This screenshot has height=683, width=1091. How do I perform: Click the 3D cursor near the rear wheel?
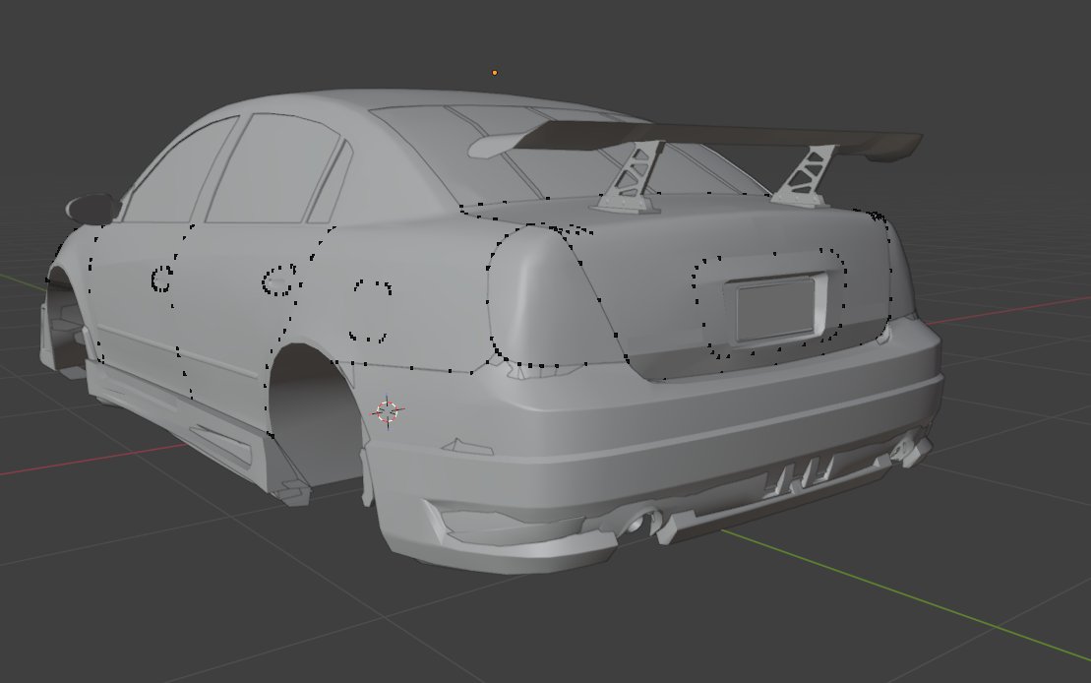pyautogui.click(x=389, y=410)
